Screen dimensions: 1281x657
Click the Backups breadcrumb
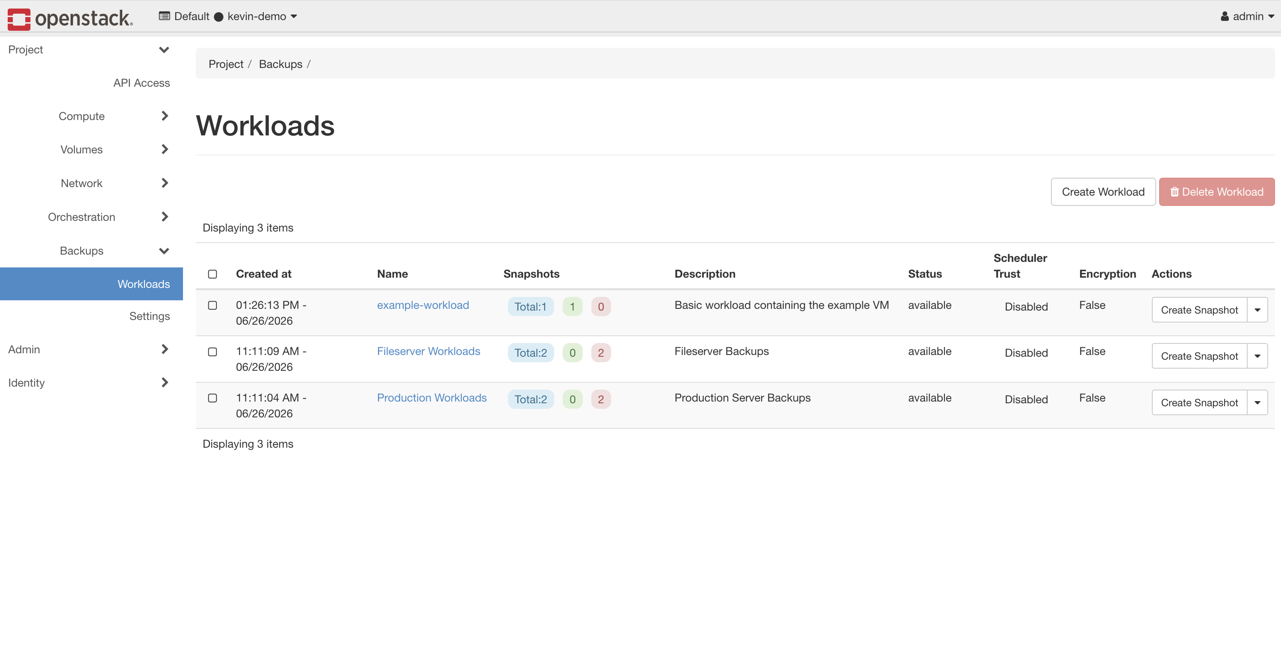(280, 64)
